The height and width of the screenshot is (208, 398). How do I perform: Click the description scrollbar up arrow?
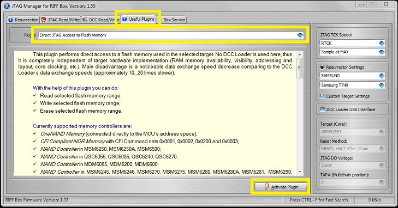point(300,54)
